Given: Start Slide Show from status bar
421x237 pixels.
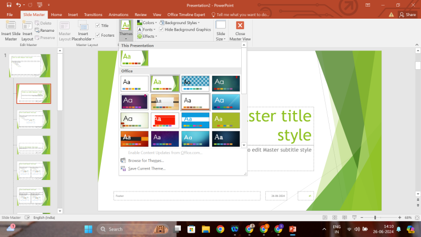Looking at the screenshot, I should pyautogui.click(x=355, y=217).
